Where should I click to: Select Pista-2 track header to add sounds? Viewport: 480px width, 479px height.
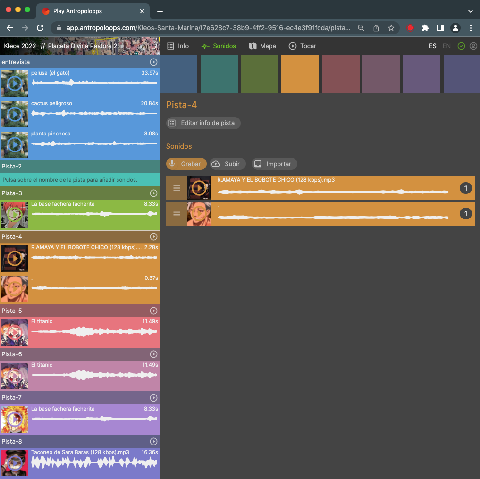[12, 167]
